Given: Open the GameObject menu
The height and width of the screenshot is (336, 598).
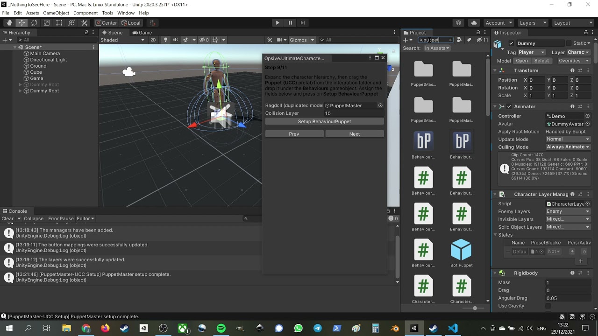Looking at the screenshot, I should click(56, 13).
